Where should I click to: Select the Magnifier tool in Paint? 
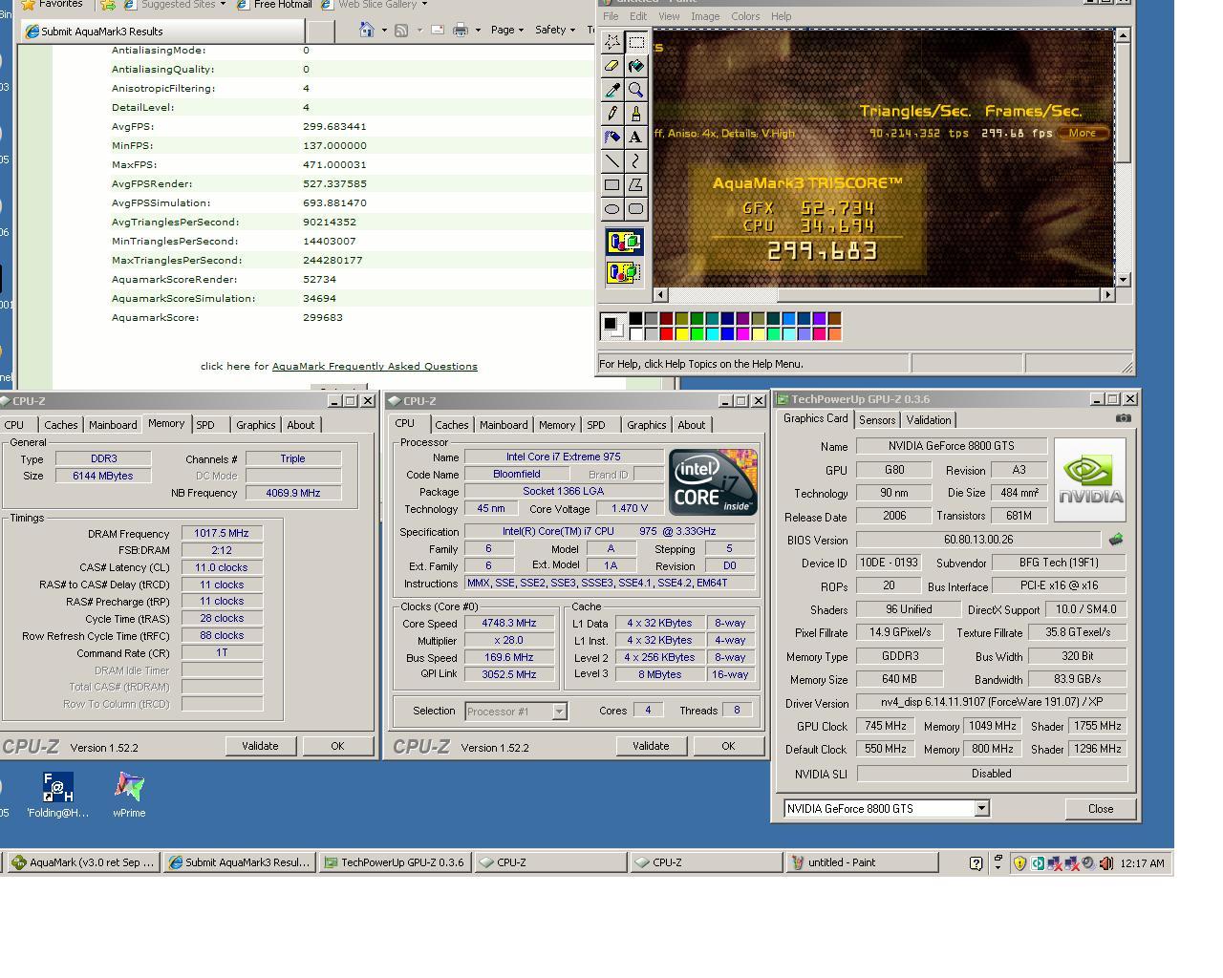click(635, 90)
